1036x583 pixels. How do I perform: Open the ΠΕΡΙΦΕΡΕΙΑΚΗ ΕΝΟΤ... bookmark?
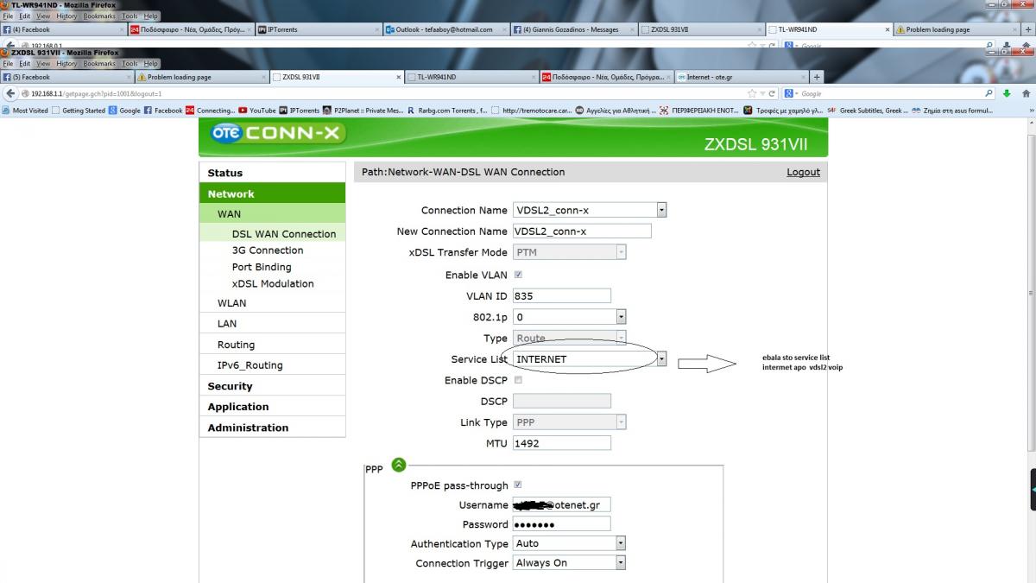698,111
